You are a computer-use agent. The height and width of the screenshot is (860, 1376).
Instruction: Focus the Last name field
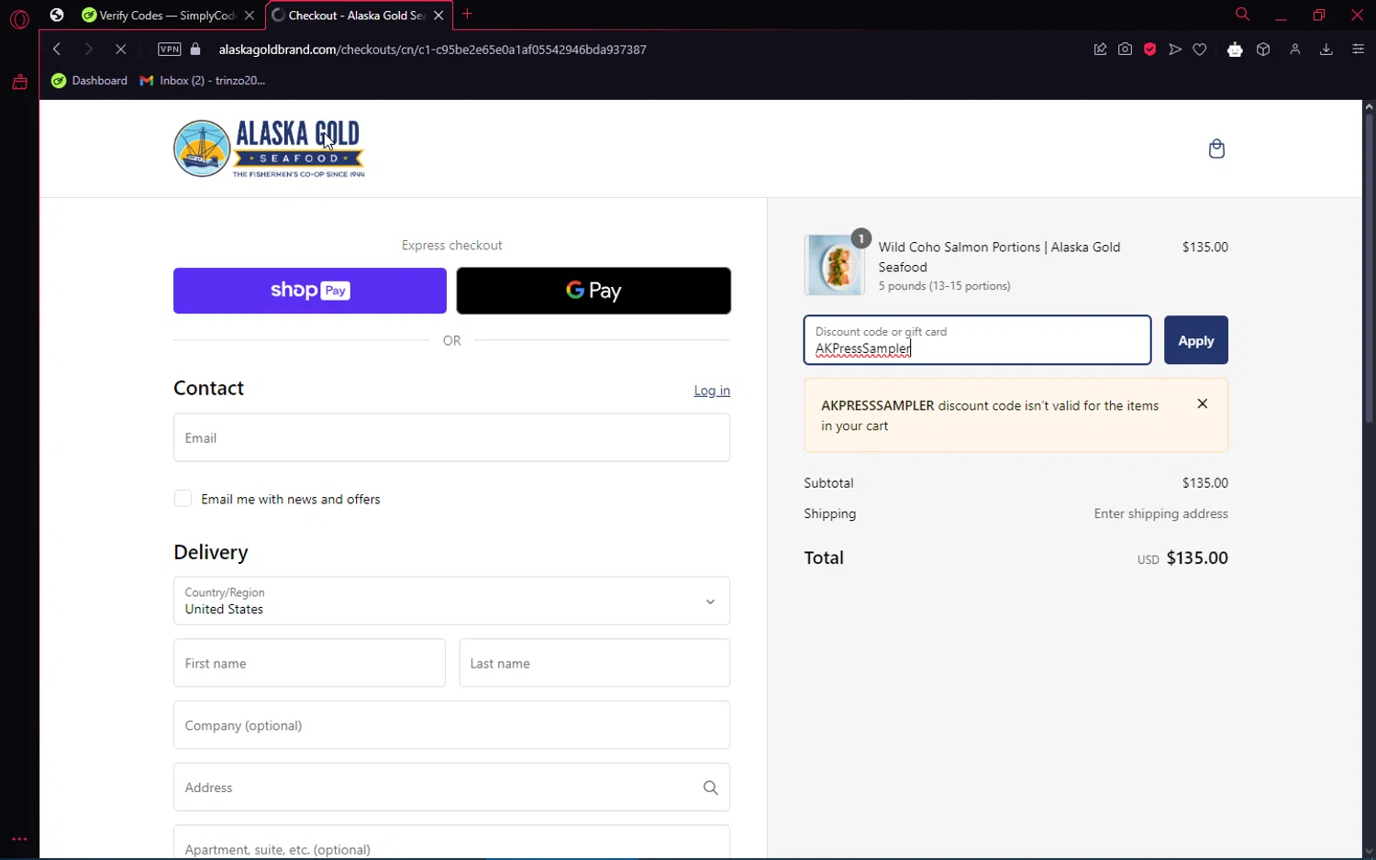pos(594,663)
